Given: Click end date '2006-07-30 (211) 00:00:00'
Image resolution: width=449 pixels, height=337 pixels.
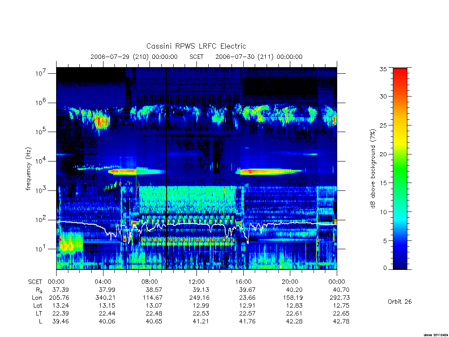Looking at the screenshot, I should click(259, 57).
